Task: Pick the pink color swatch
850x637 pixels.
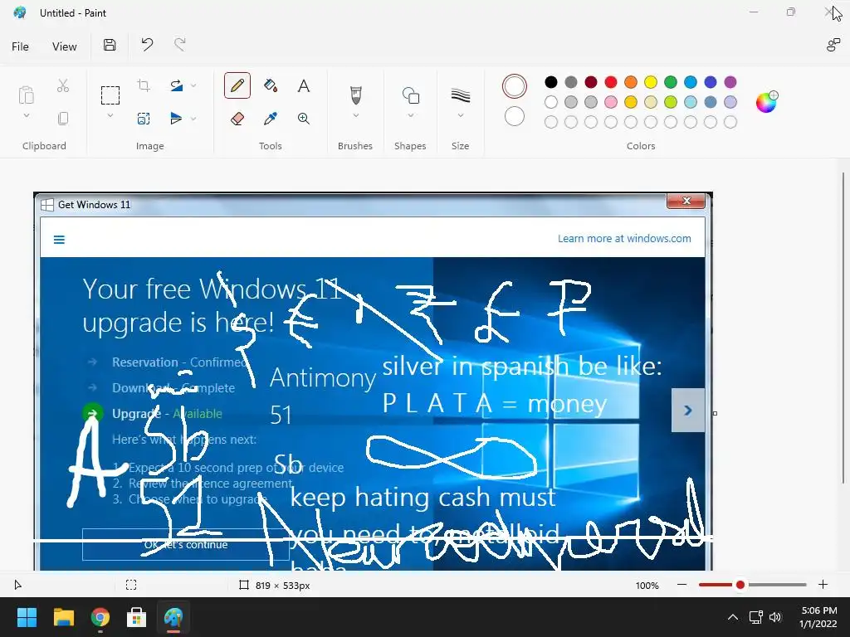Action: (611, 102)
